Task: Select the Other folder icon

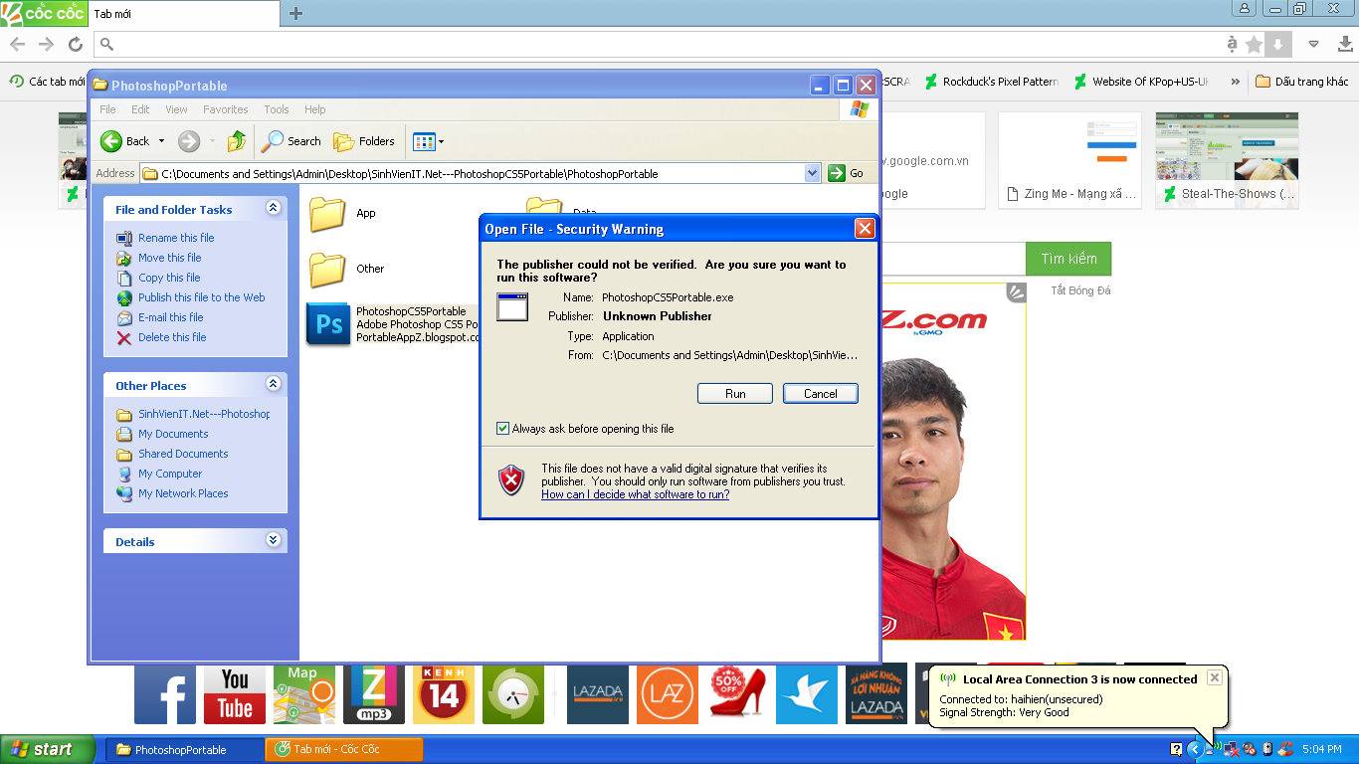Action: tap(327, 269)
